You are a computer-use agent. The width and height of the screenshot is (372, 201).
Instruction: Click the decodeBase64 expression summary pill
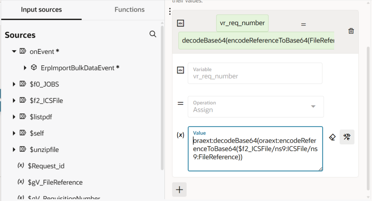point(256,40)
